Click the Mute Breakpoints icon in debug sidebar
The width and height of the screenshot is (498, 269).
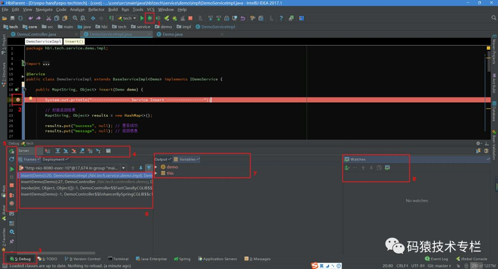pos(12,203)
